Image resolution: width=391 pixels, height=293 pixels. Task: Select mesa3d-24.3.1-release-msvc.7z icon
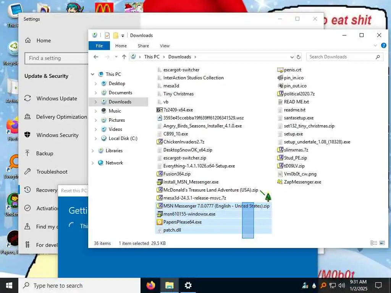point(159,198)
